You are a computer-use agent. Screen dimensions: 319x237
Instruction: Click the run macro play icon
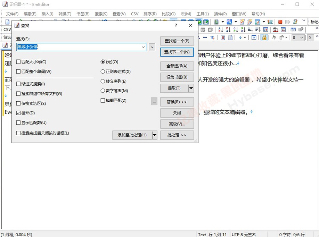287,22
